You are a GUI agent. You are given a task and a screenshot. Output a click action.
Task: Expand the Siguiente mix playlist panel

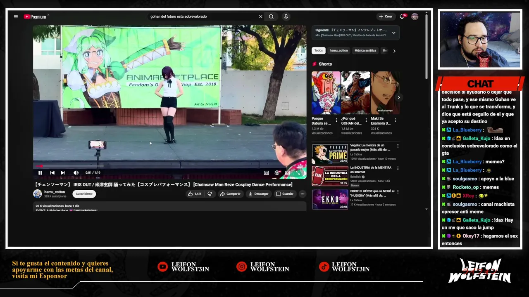click(x=393, y=33)
